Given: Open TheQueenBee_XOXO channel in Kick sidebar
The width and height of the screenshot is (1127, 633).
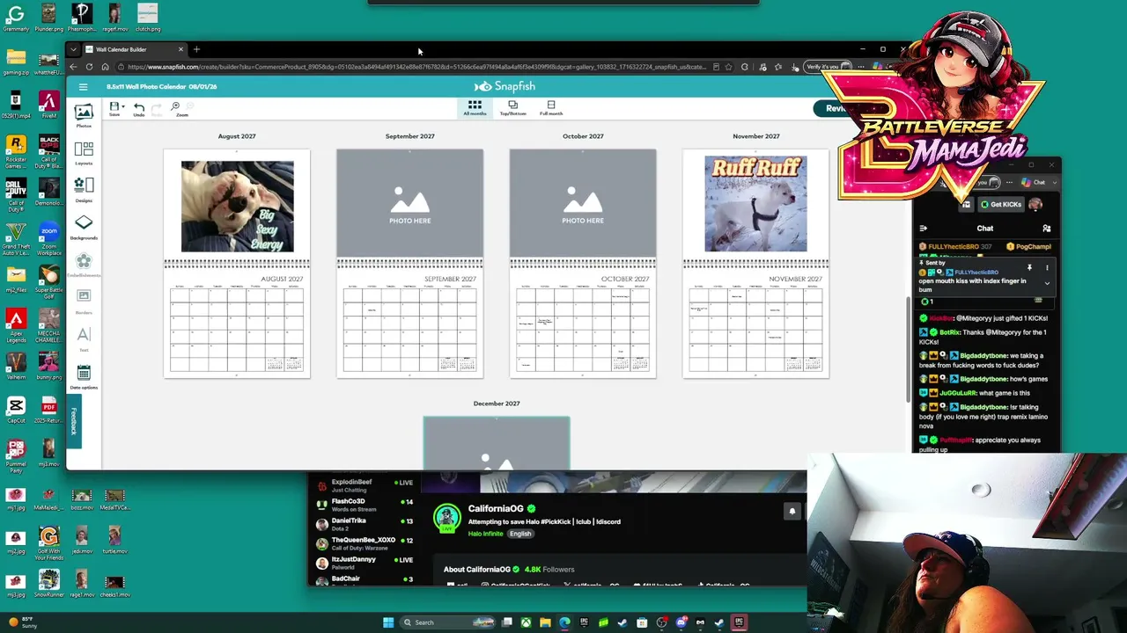Looking at the screenshot, I should point(365,542).
